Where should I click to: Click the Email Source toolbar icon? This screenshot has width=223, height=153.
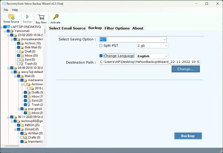click(x=11, y=17)
